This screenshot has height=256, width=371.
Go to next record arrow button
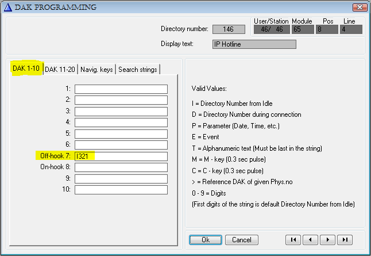click(327, 239)
